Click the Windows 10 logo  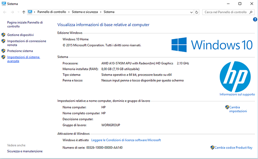[212, 45]
